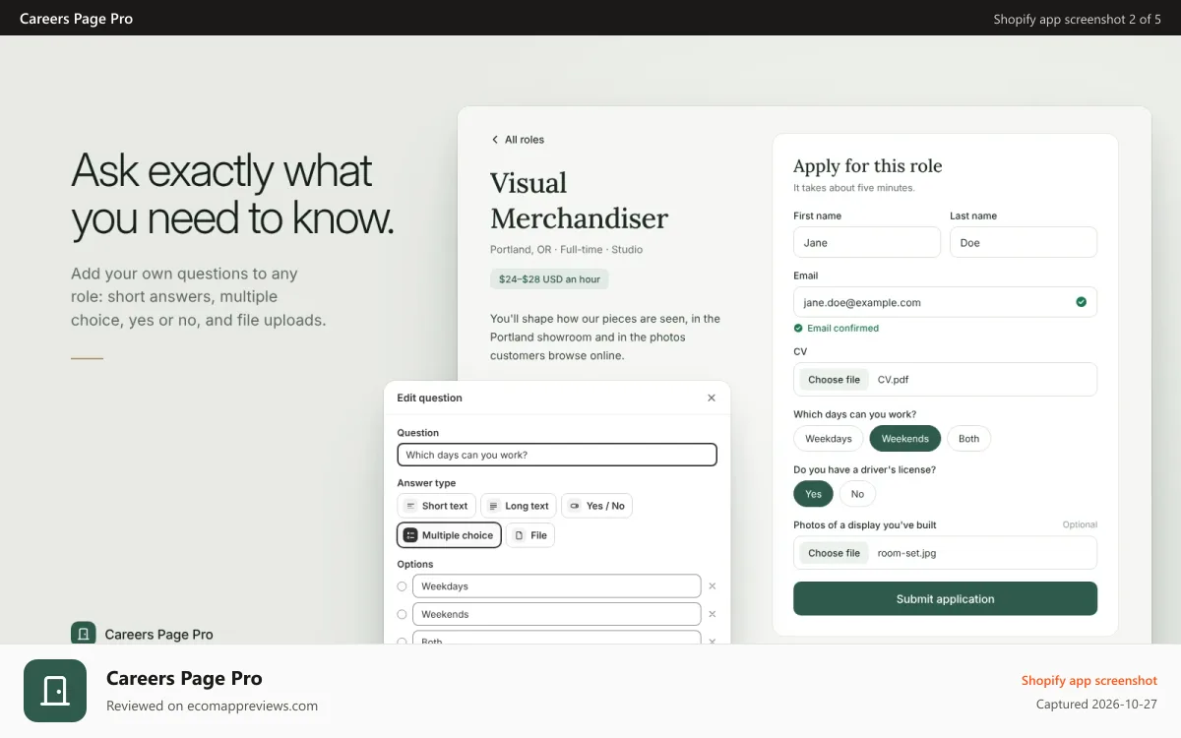Click the File answer type icon
The width and height of the screenshot is (1181, 738).
tap(519, 535)
